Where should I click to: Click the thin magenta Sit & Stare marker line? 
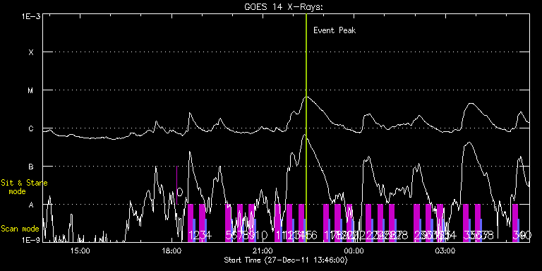point(176,186)
